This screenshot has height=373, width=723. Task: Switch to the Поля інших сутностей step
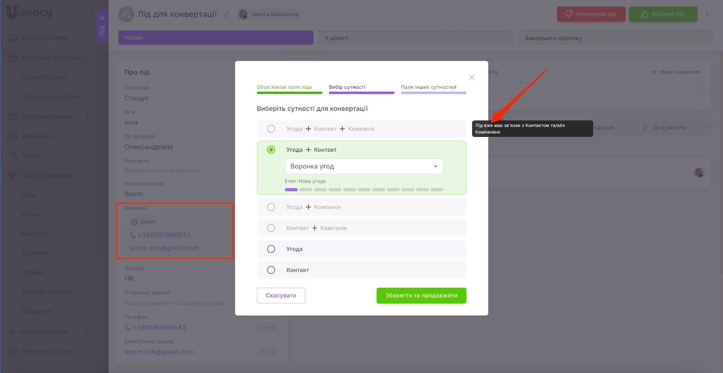433,89
